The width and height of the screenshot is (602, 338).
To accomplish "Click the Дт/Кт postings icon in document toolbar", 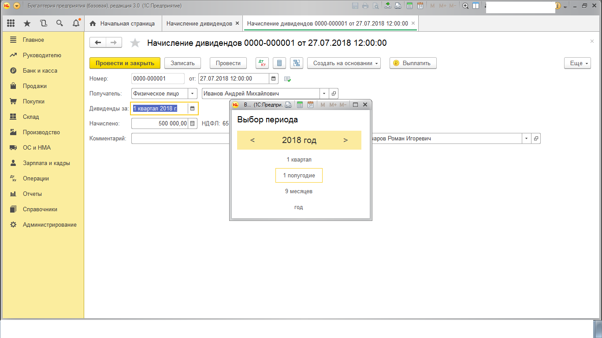I will [262, 63].
